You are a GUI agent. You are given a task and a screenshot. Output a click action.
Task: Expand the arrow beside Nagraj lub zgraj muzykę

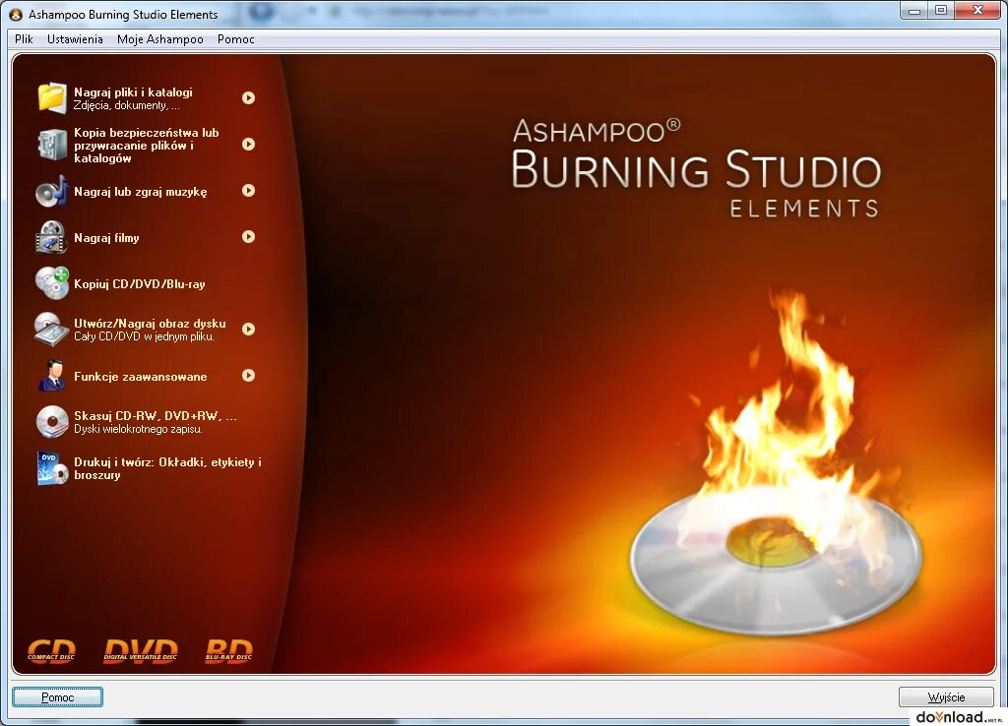[x=248, y=190]
